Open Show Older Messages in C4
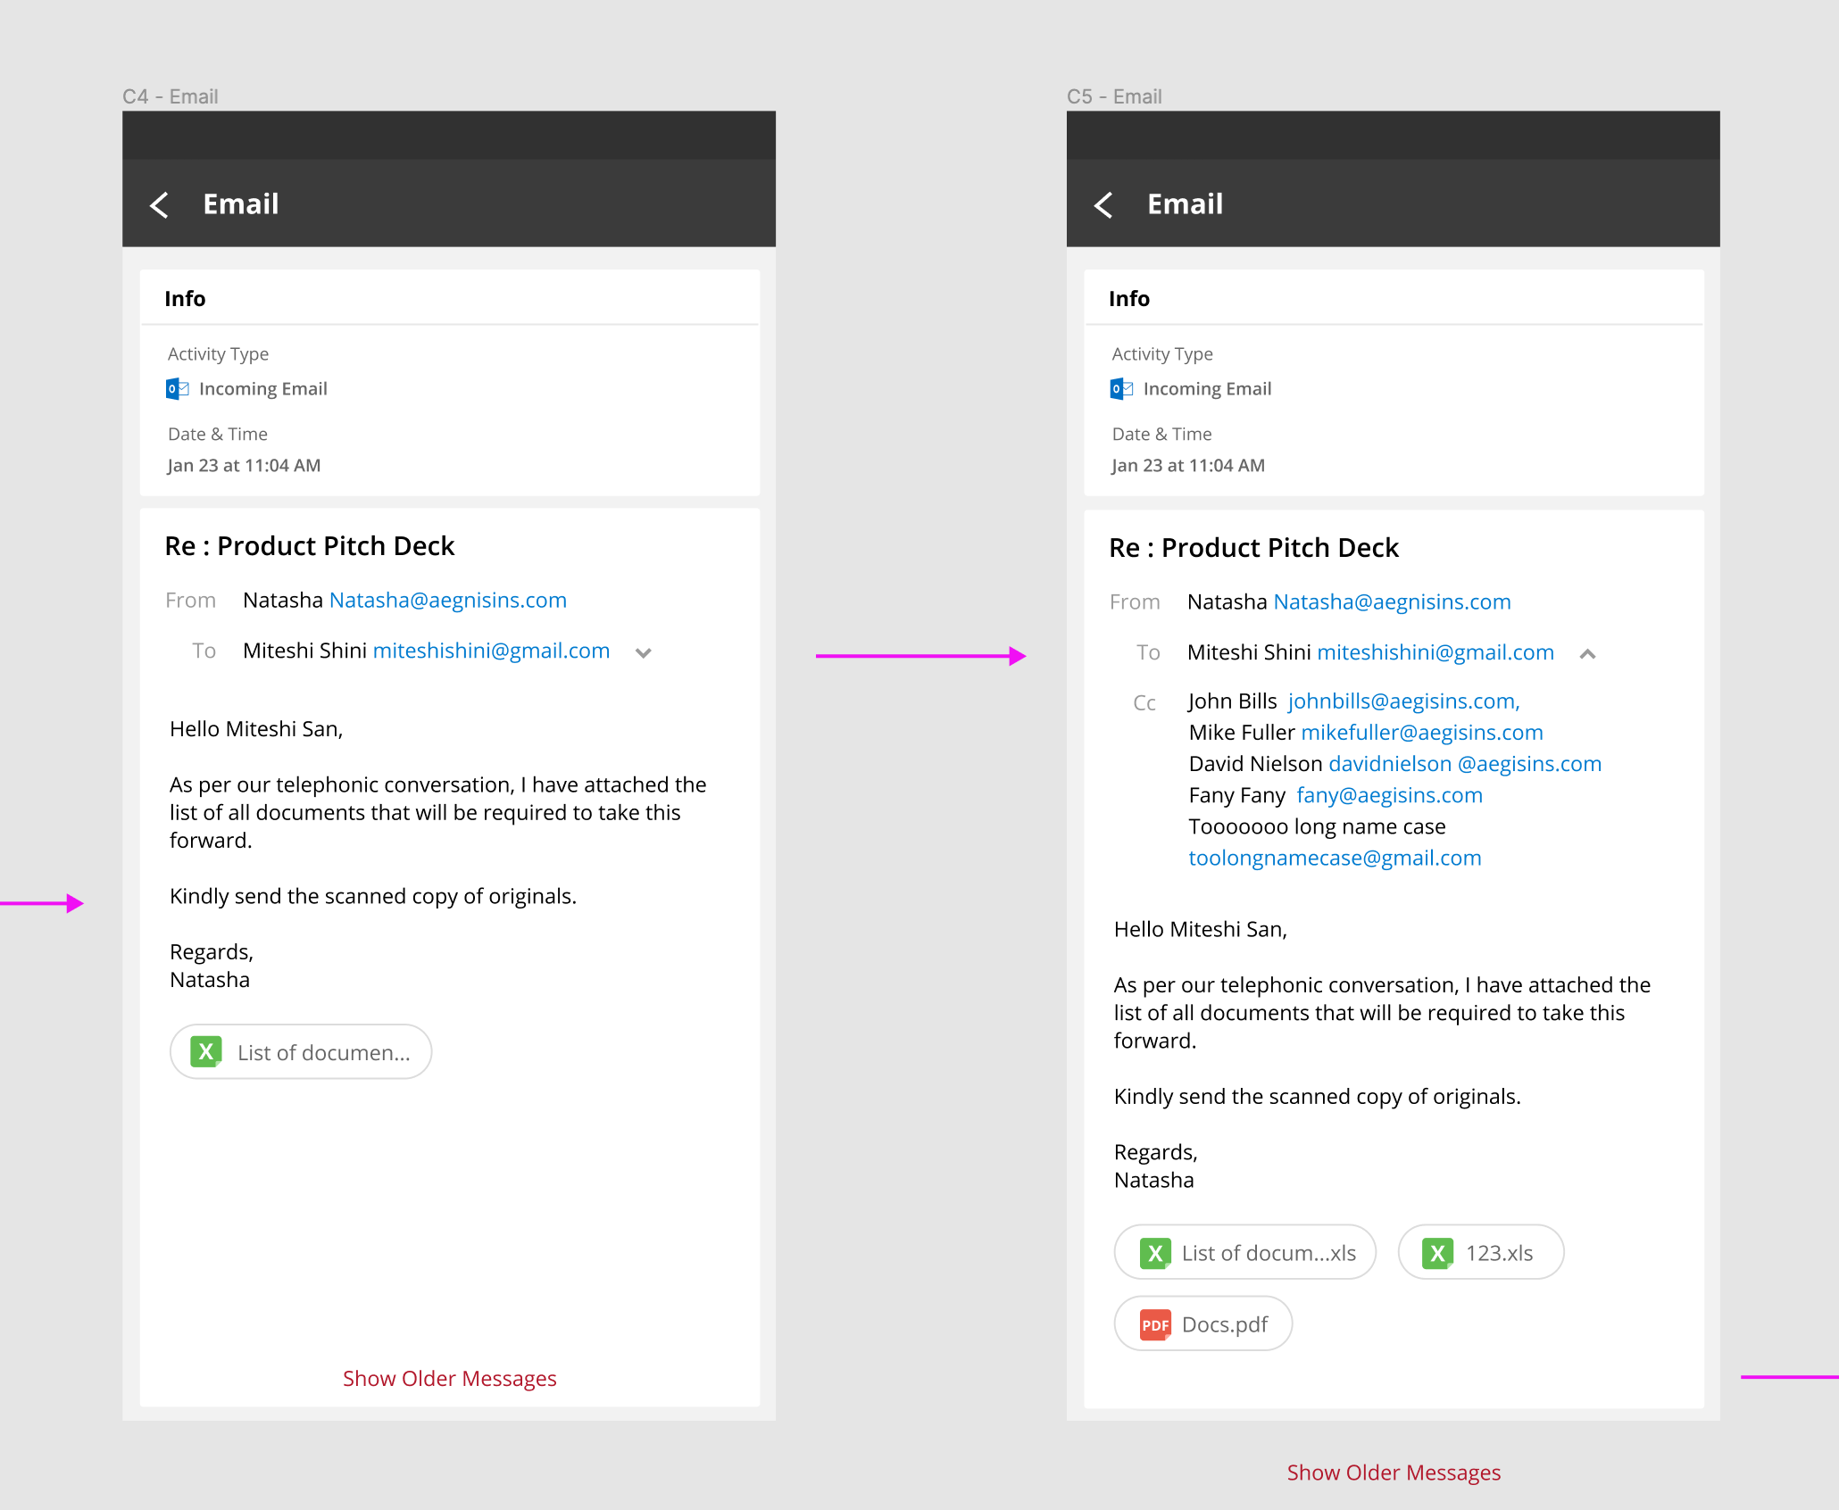This screenshot has height=1510, width=1839. [449, 1379]
